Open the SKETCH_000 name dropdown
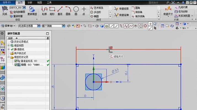Image resolution: width=197 pixels, height=110 pixels. coord(24,8)
